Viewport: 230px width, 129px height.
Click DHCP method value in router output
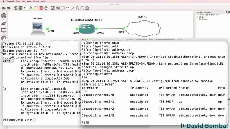tap(170, 102)
